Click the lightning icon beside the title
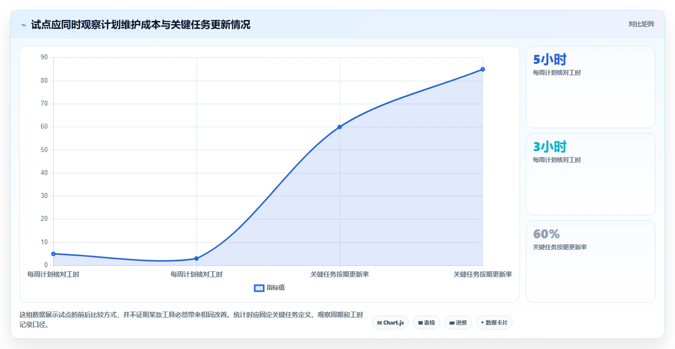The width and height of the screenshot is (675, 349). point(23,25)
